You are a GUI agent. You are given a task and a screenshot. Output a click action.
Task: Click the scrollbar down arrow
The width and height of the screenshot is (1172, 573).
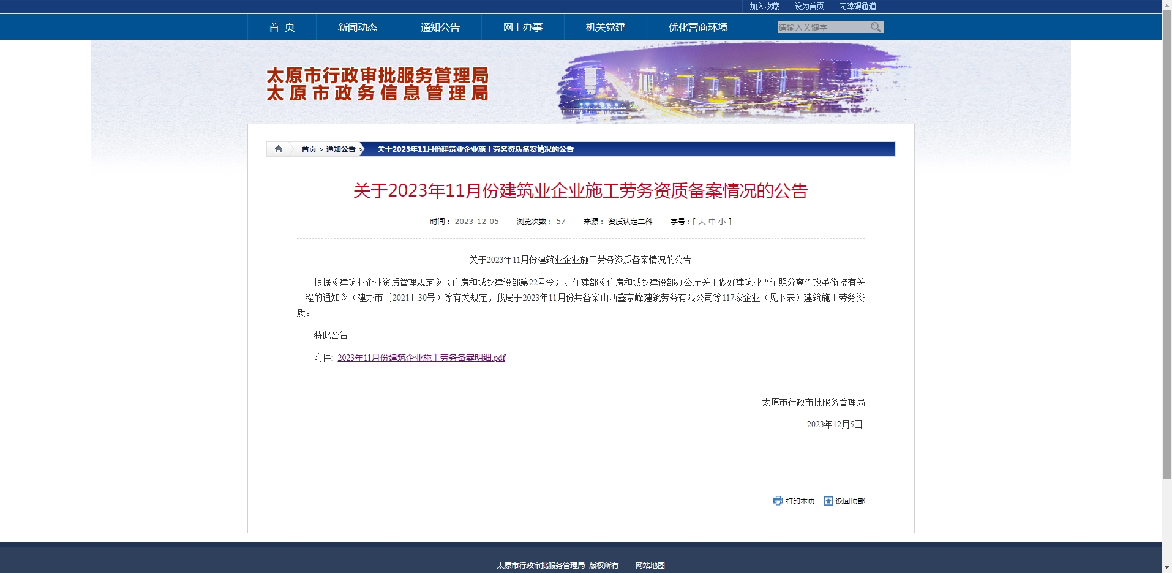point(1166,568)
